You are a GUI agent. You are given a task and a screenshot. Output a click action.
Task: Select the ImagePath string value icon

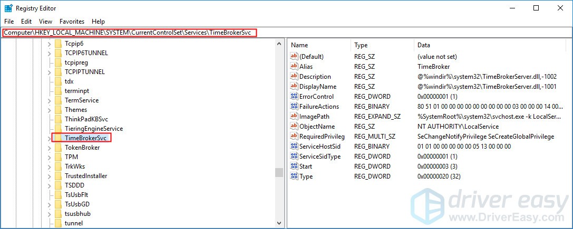294,116
